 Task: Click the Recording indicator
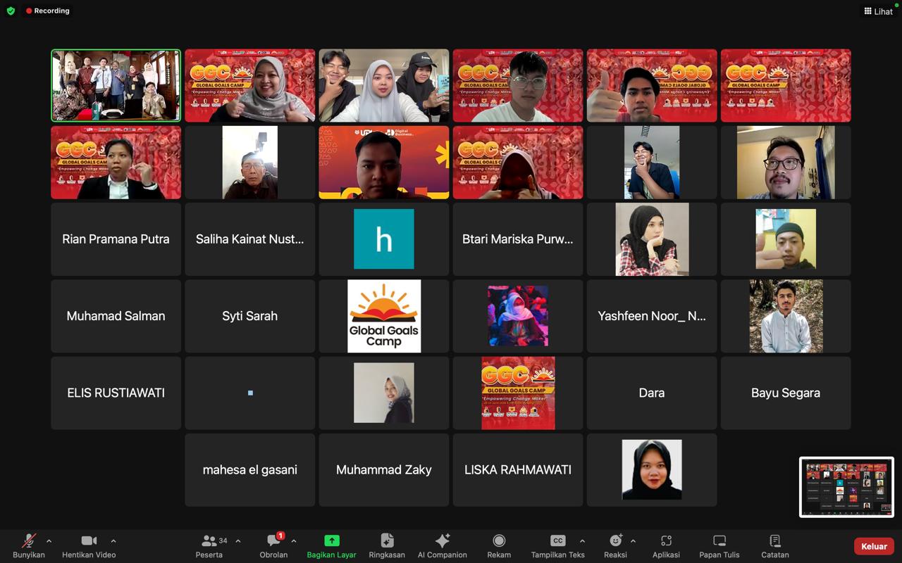click(48, 11)
